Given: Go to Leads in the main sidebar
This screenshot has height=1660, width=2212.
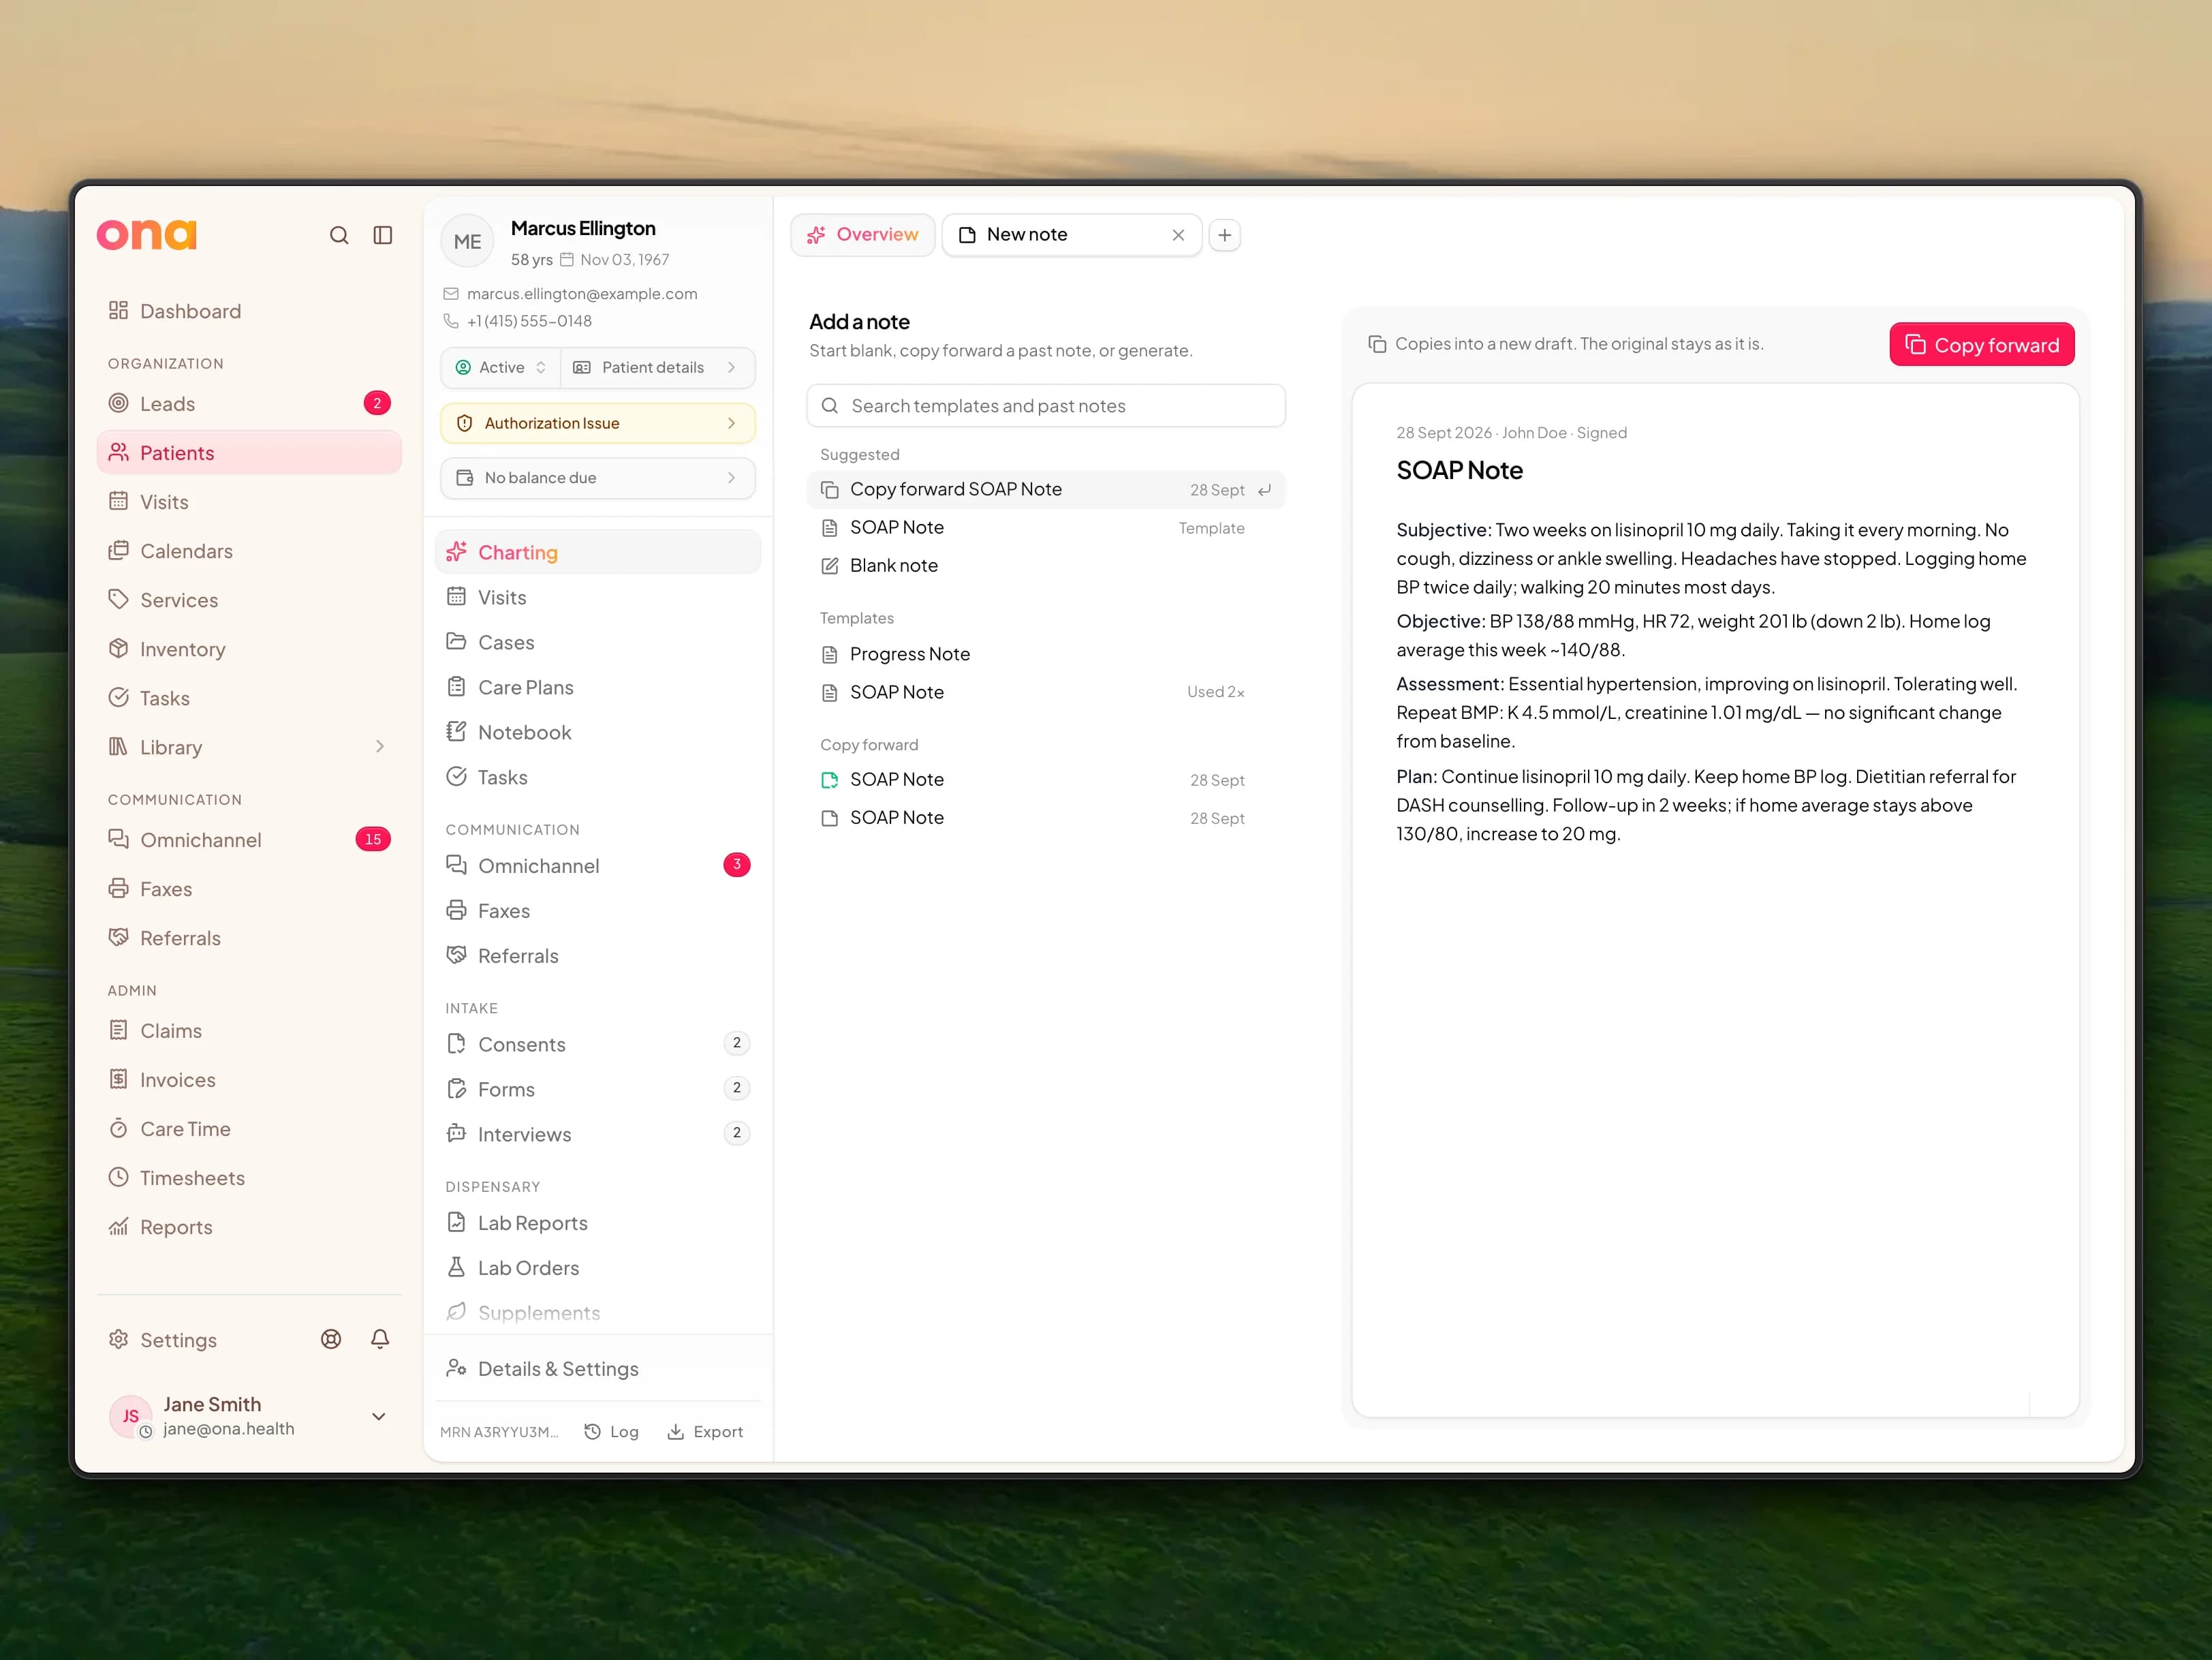Looking at the screenshot, I should pyautogui.click(x=249, y=404).
